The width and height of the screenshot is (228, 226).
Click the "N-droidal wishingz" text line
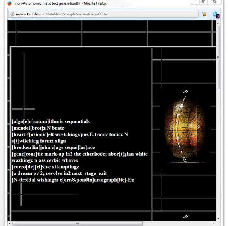pyautogui.click(x=73, y=180)
